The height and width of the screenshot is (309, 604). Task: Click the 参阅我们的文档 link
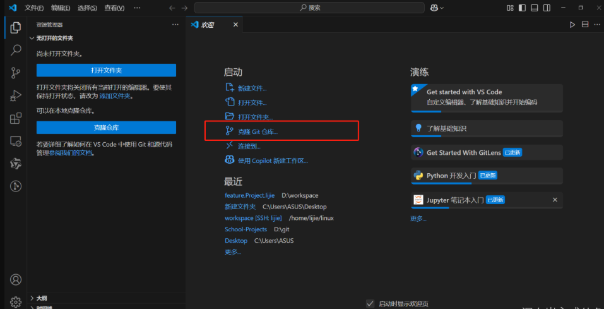(x=71, y=153)
